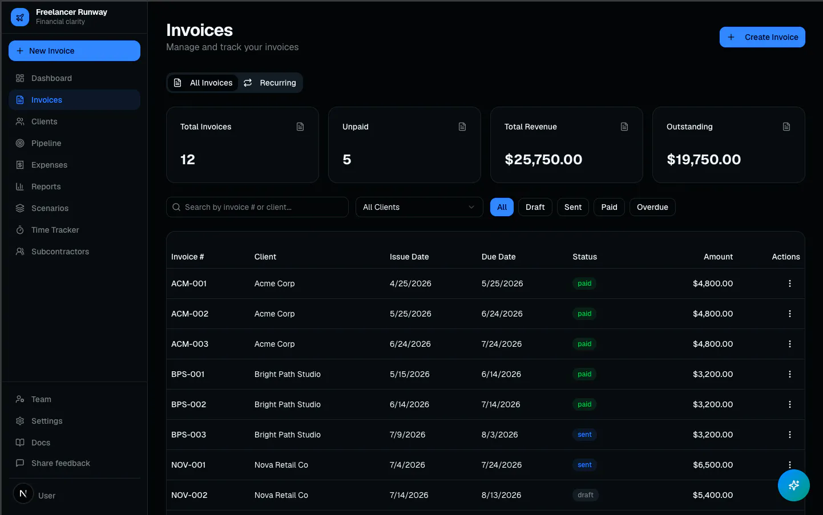
Task: Go to Clients in the sidebar
Action: 74,121
